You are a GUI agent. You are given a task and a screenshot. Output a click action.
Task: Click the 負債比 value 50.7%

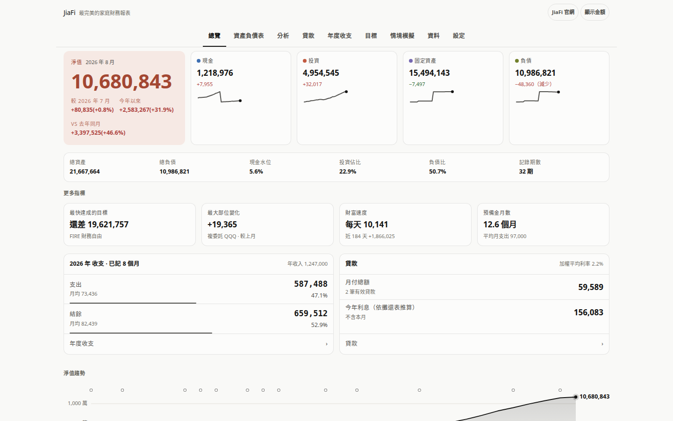pyautogui.click(x=437, y=172)
